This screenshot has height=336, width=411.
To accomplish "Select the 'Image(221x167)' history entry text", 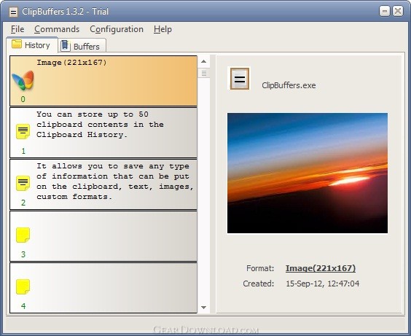I will 71,63.
